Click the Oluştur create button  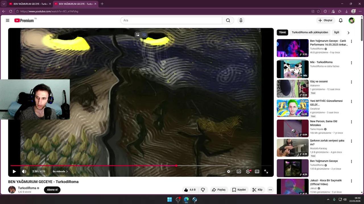click(325, 20)
